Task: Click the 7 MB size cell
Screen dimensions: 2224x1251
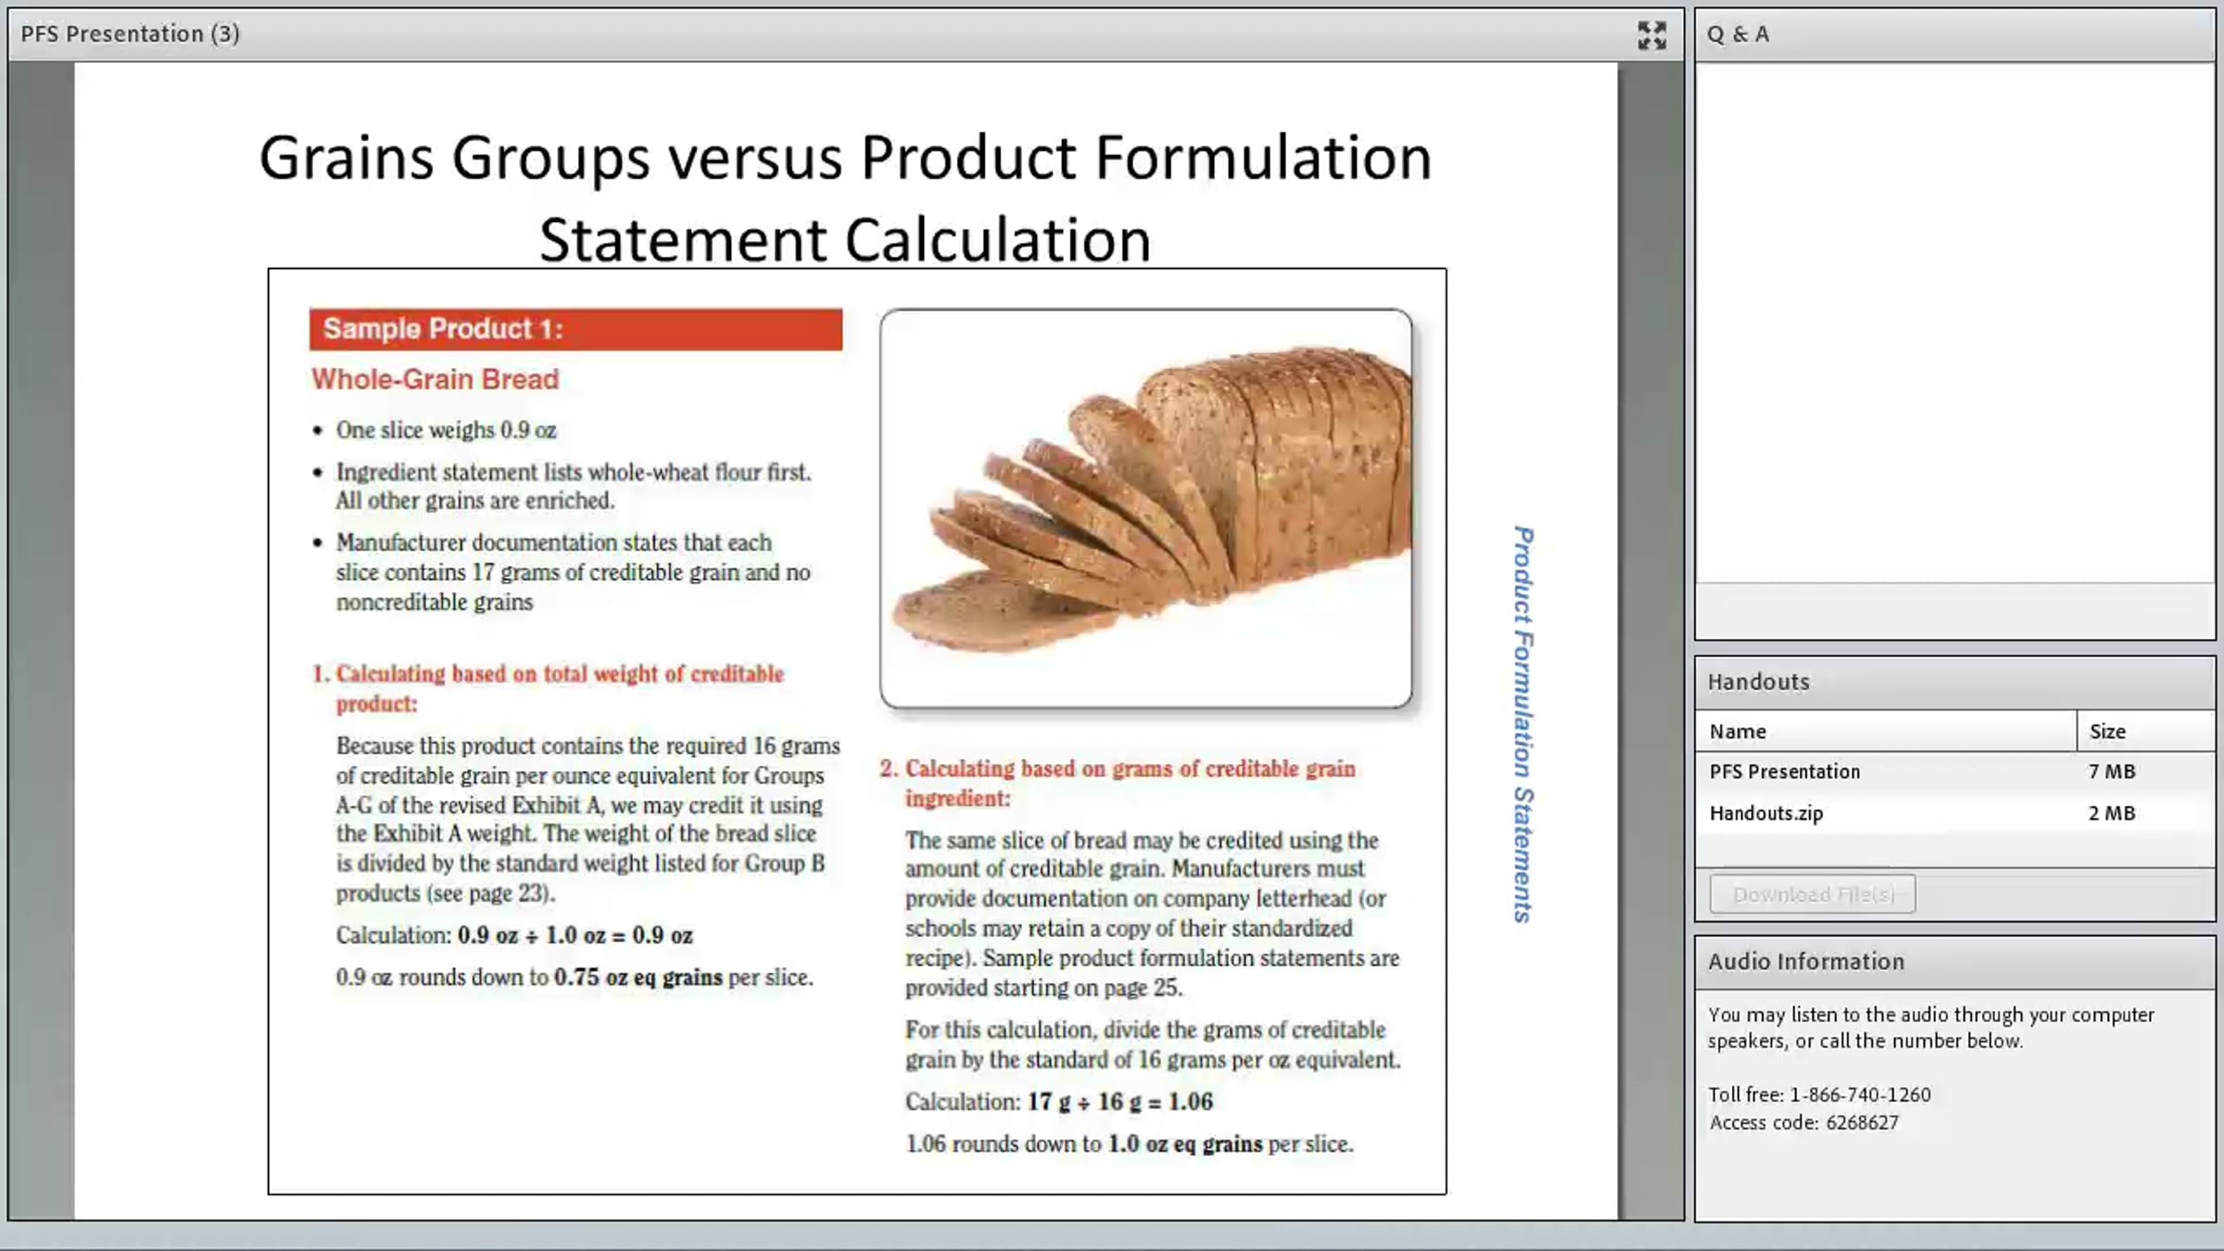Action: click(x=2111, y=772)
